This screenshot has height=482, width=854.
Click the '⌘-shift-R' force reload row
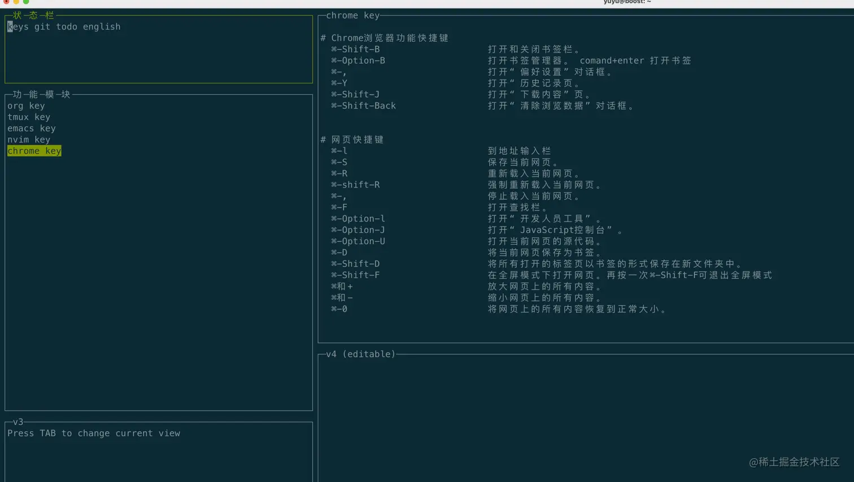coord(467,185)
